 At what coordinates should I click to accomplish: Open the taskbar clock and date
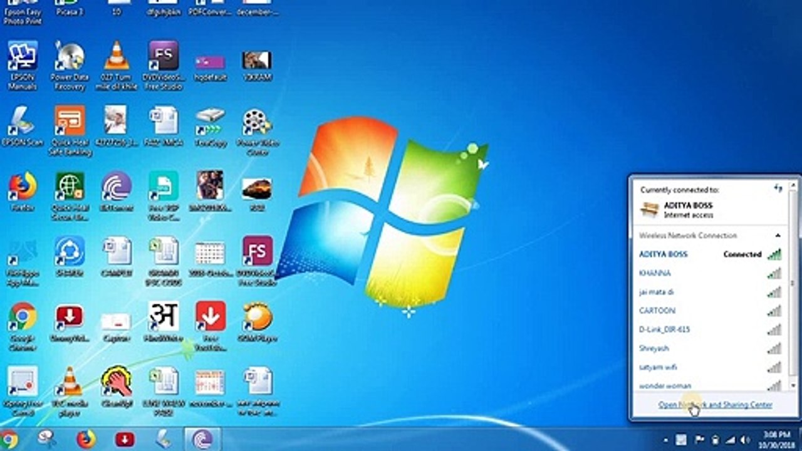776,439
